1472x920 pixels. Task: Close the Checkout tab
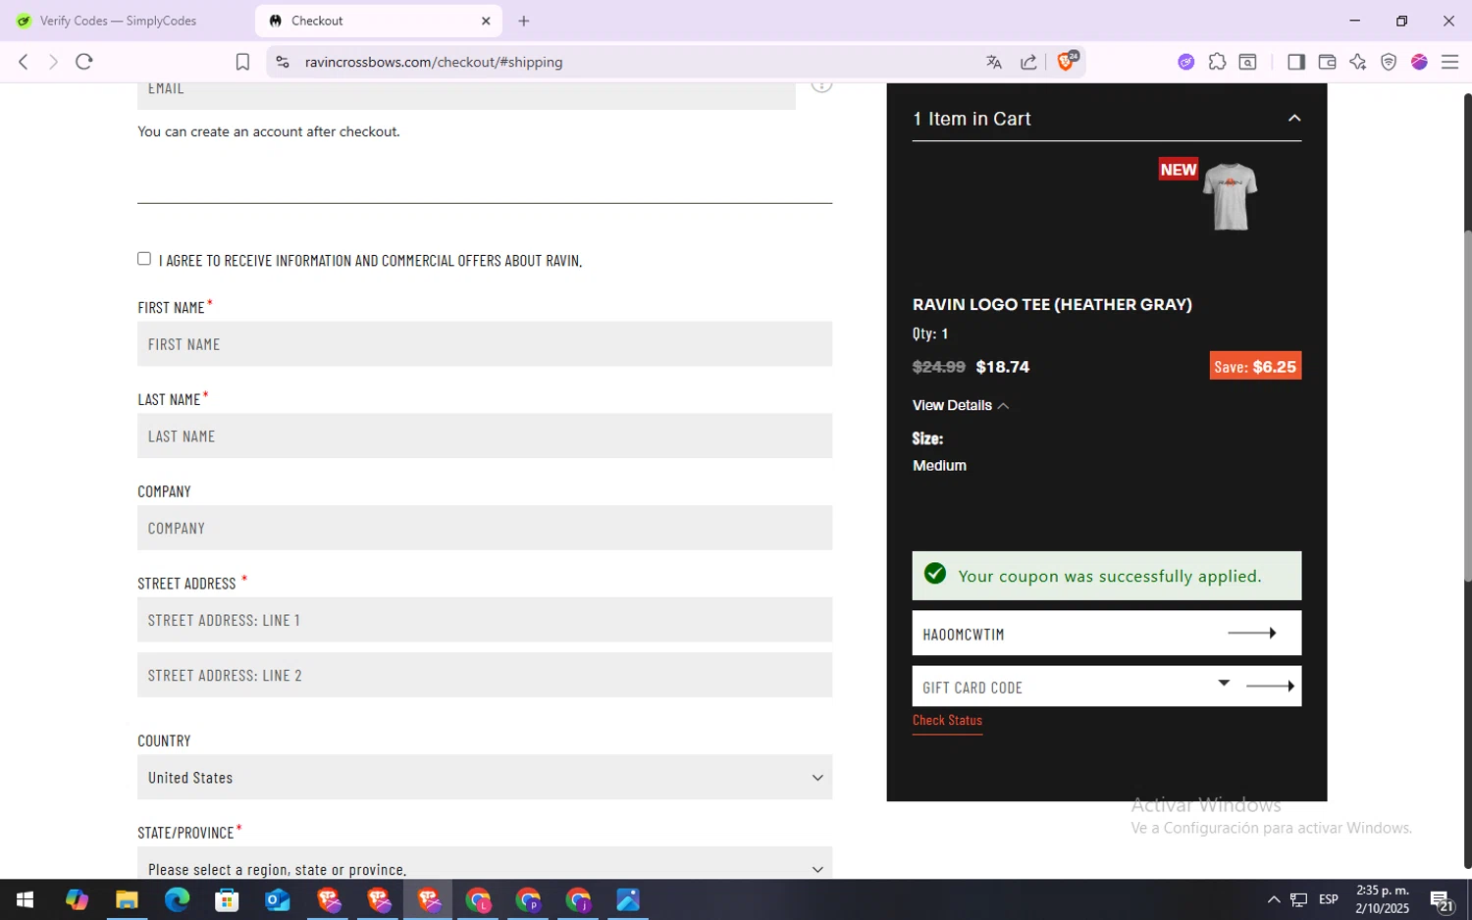(x=486, y=21)
